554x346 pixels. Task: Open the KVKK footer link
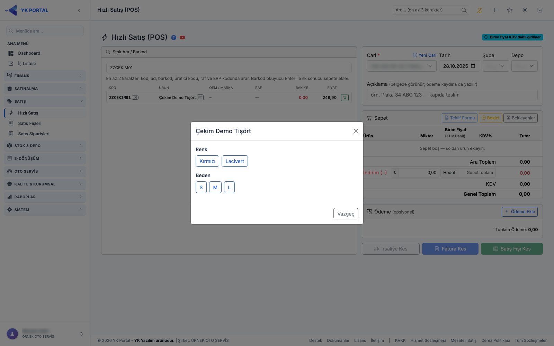(x=400, y=340)
